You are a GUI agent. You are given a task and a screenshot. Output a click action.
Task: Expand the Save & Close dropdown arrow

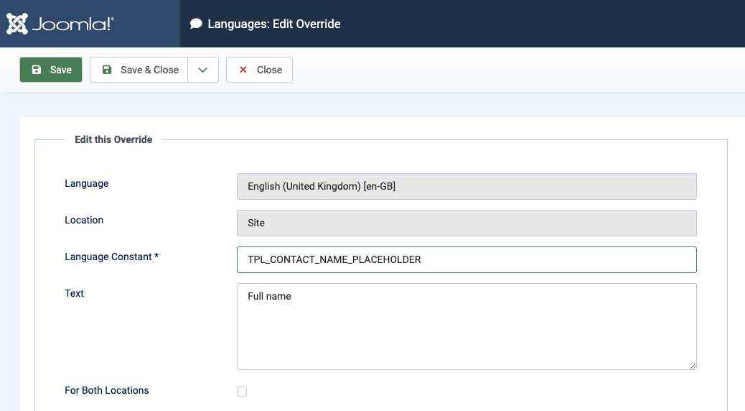(203, 70)
